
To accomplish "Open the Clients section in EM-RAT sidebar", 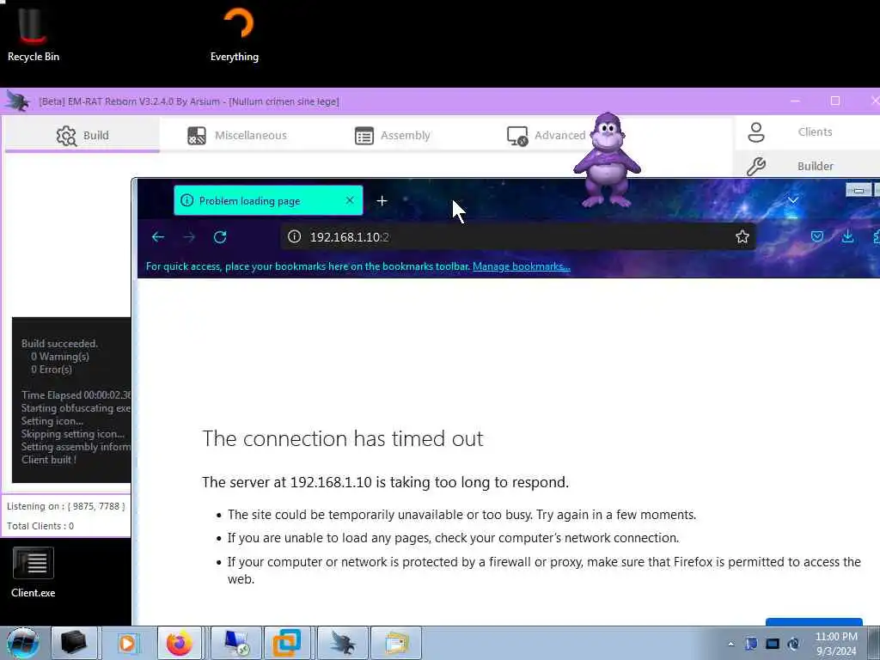I will (x=807, y=131).
